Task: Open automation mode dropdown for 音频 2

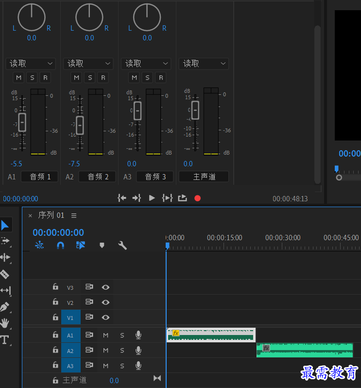Action: 88,64
